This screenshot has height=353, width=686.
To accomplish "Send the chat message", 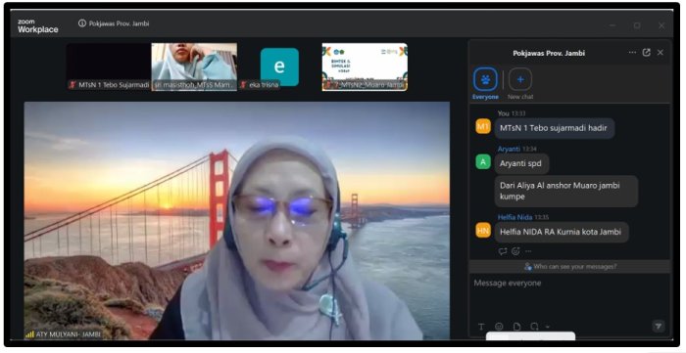I will (658, 326).
